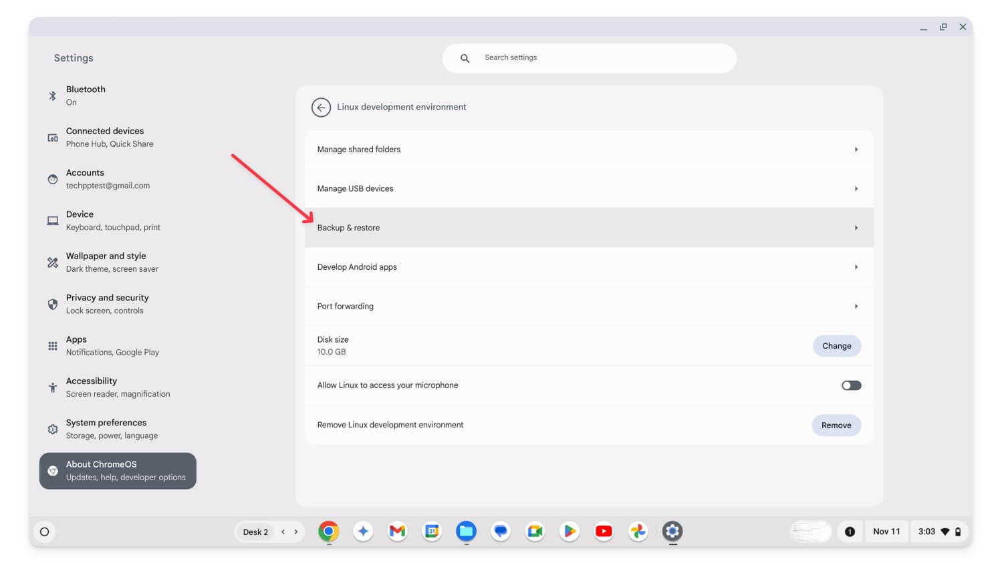The height and width of the screenshot is (563, 1002).
Task: Open the Apps settings section
Action: coord(118,346)
